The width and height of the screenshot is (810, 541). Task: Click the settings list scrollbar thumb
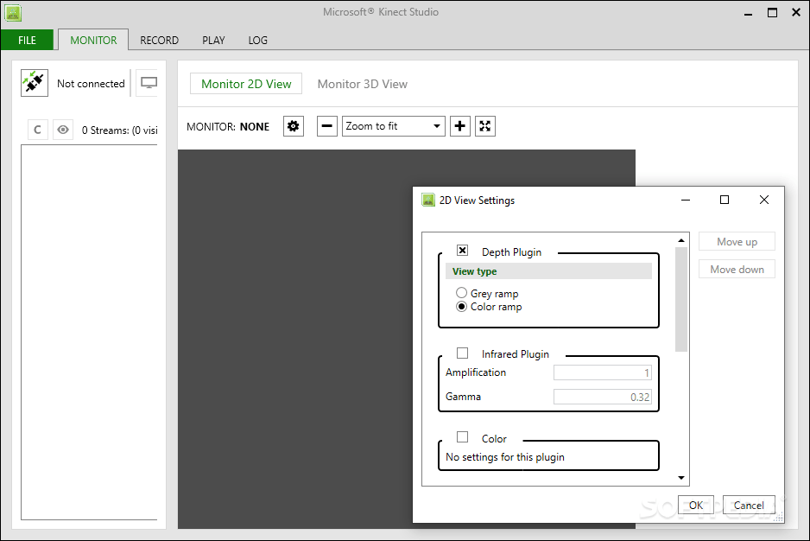(681, 300)
